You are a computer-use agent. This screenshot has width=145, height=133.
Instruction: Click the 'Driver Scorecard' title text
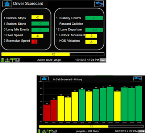pyautogui.click(x=28, y=4)
